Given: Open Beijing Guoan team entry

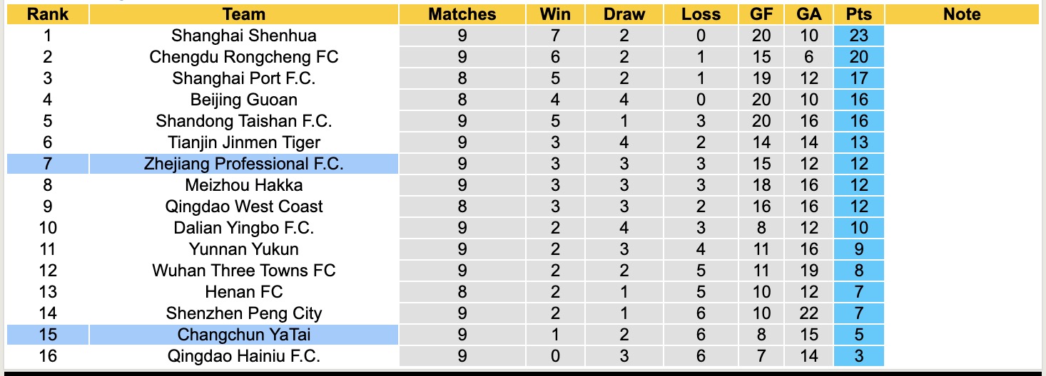Looking at the screenshot, I should point(244,100).
